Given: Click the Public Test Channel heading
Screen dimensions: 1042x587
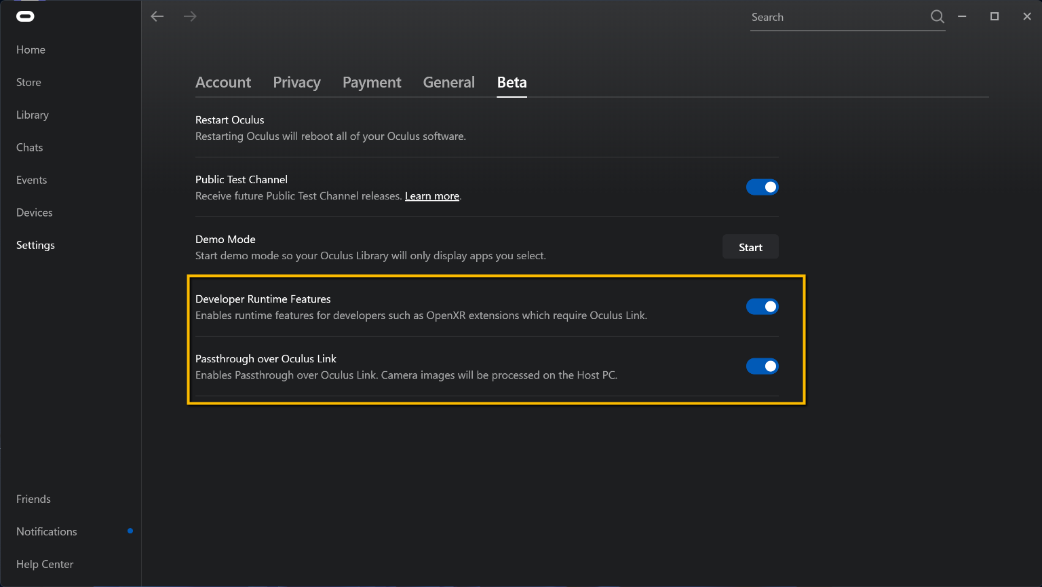Looking at the screenshot, I should pos(242,180).
